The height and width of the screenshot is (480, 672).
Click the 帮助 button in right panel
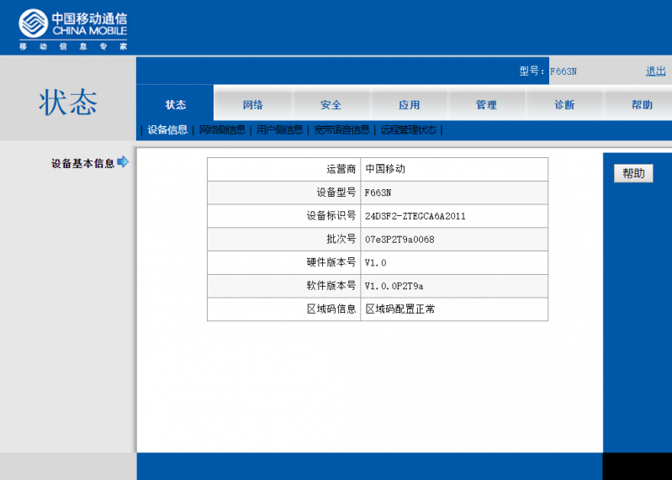633,173
